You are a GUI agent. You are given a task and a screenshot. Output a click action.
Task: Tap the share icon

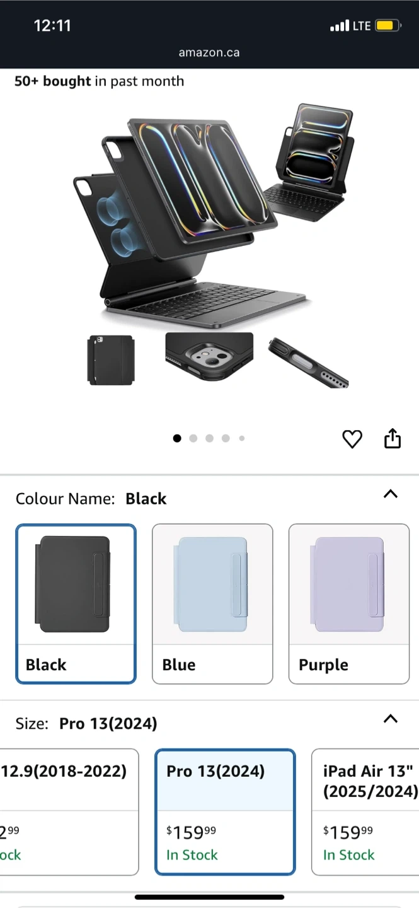[393, 438]
